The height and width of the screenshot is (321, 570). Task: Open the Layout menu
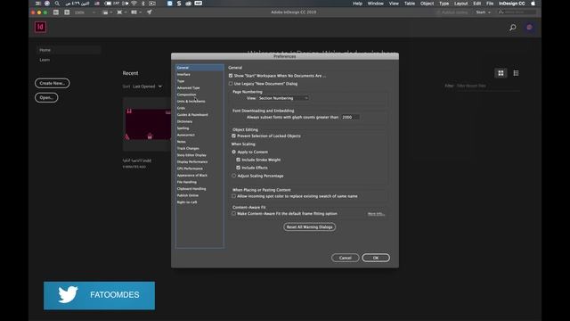coord(460,4)
